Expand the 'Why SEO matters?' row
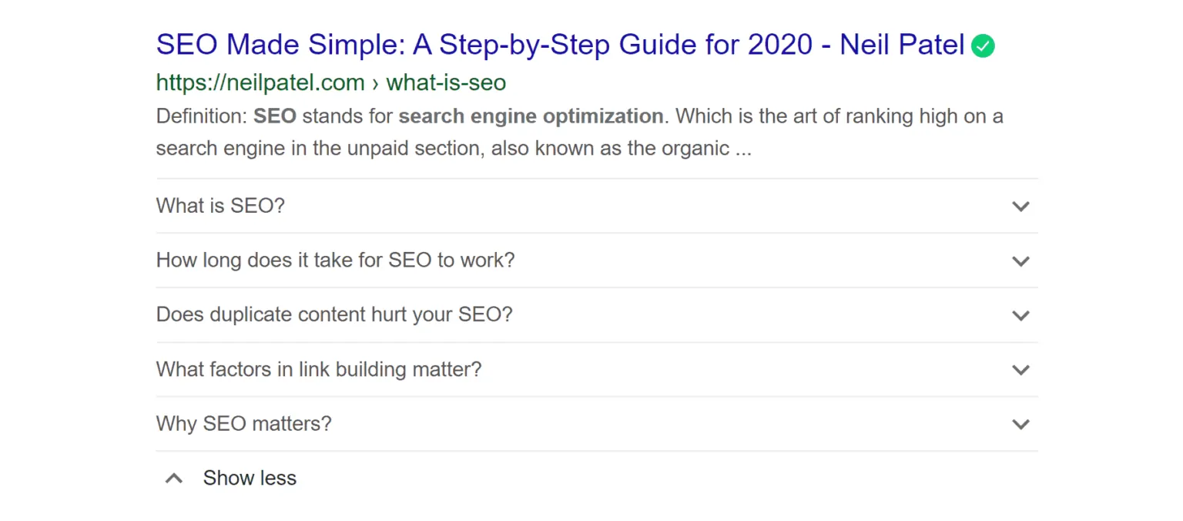Screen dimensions: 1183x521 coord(243,424)
